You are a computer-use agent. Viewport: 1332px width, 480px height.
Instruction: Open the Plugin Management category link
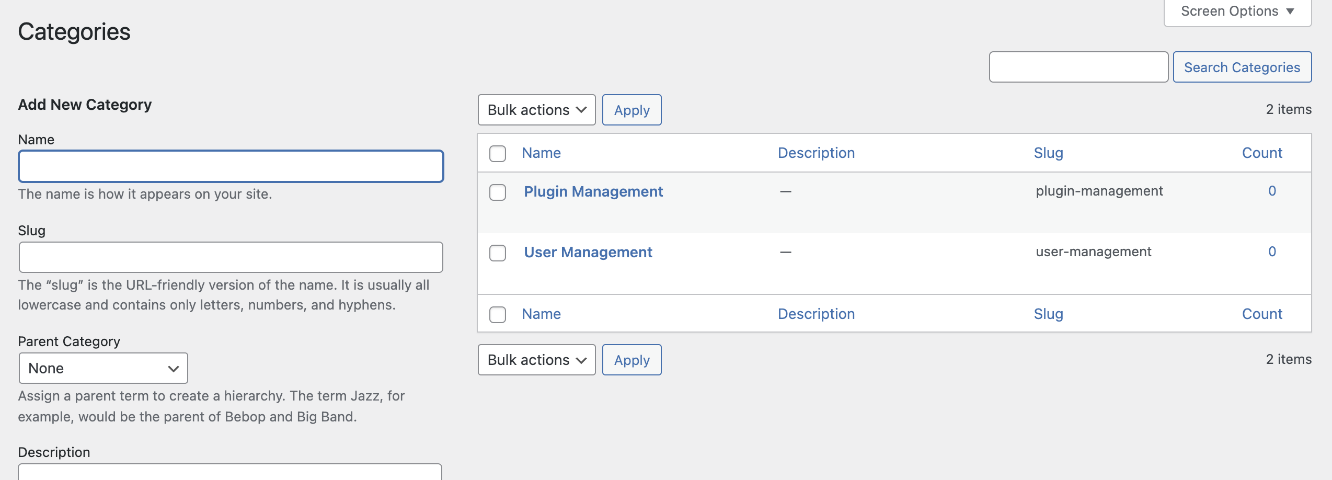pyautogui.click(x=593, y=192)
